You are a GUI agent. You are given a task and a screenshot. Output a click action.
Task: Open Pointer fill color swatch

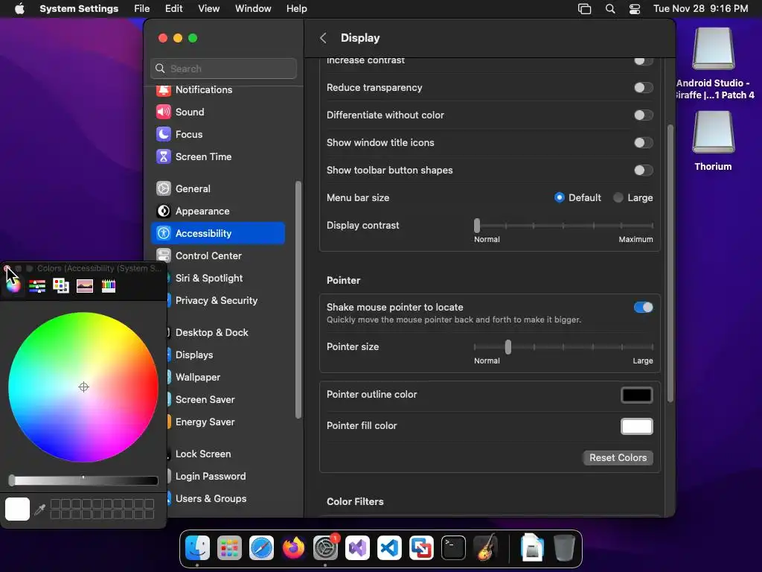(x=637, y=426)
